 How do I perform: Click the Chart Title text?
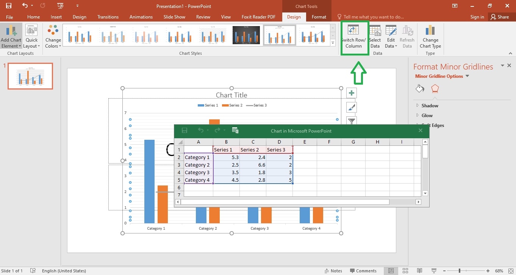pyautogui.click(x=231, y=95)
